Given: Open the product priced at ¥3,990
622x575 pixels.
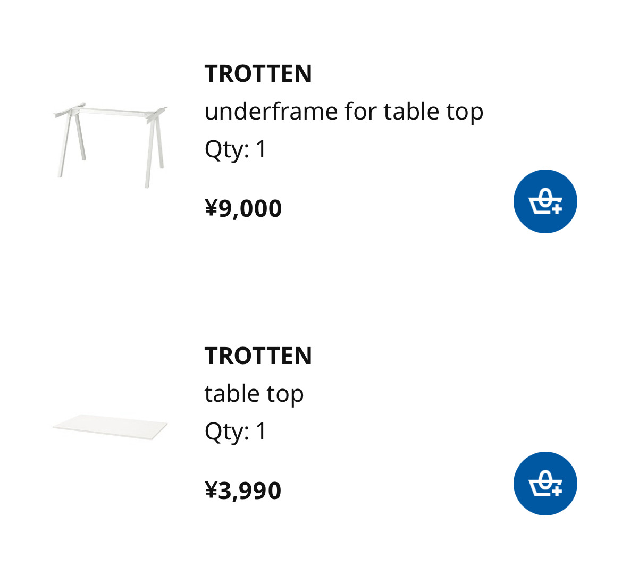Looking at the screenshot, I should tap(258, 356).
